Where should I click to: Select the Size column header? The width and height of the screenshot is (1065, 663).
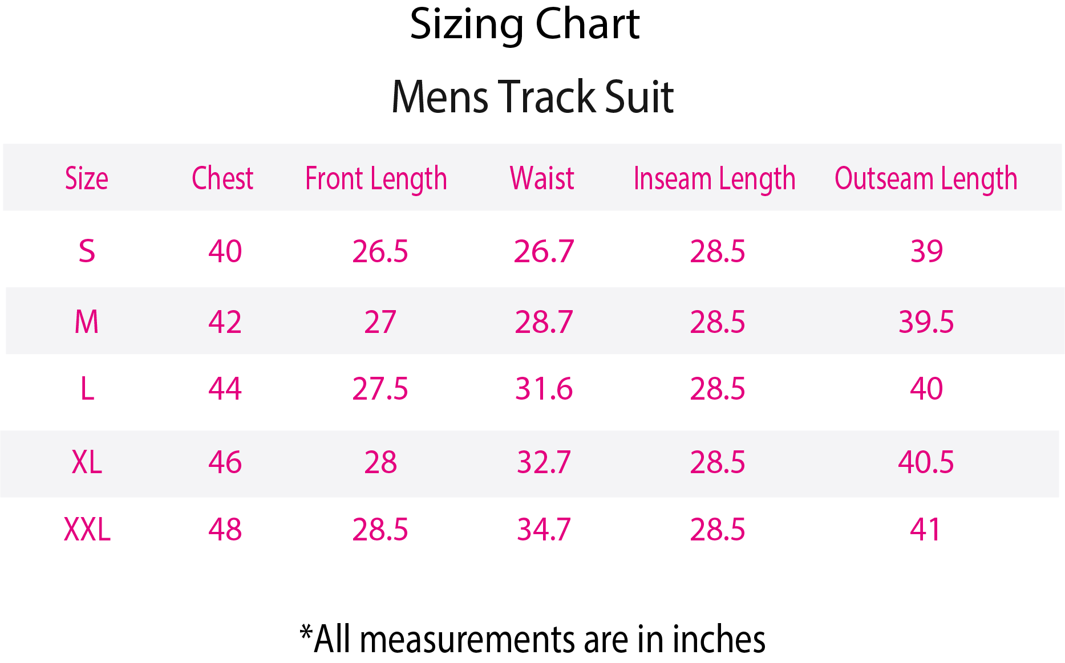tap(87, 178)
